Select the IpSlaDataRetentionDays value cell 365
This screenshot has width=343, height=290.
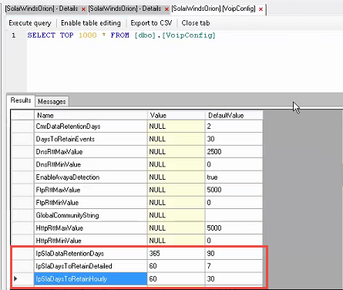click(x=177, y=254)
